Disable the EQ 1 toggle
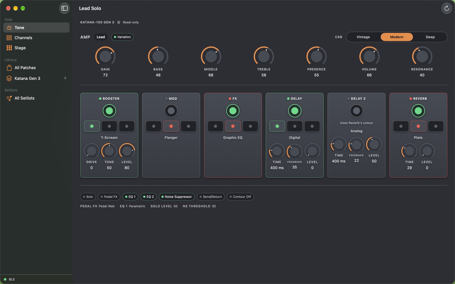The image size is (455, 284). tap(130, 197)
